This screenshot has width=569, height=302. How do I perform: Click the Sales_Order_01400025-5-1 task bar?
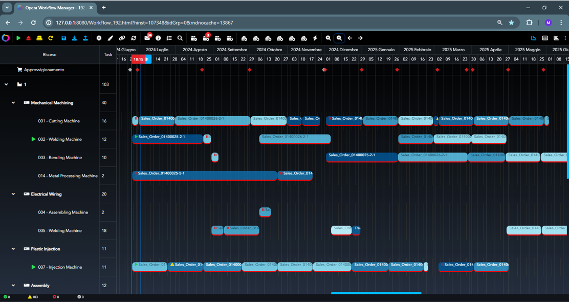[x=205, y=176]
